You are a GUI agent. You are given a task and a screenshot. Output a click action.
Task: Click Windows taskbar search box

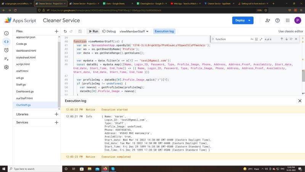[x=35, y=169]
